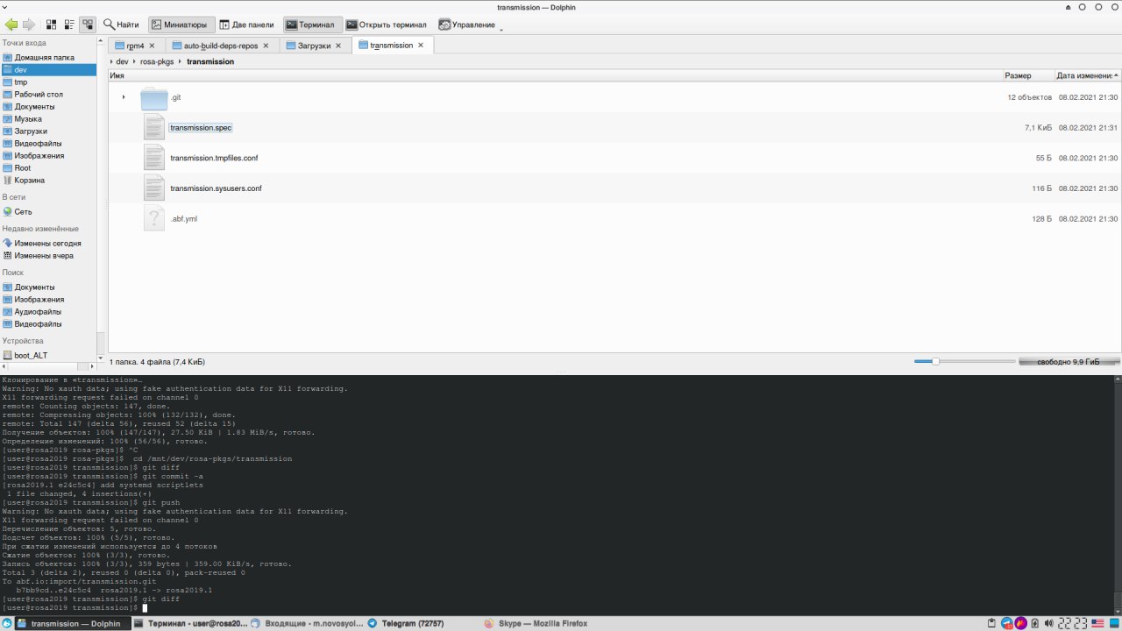Open dev place in sidebar
The height and width of the screenshot is (631, 1122).
pyautogui.click(x=48, y=69)
